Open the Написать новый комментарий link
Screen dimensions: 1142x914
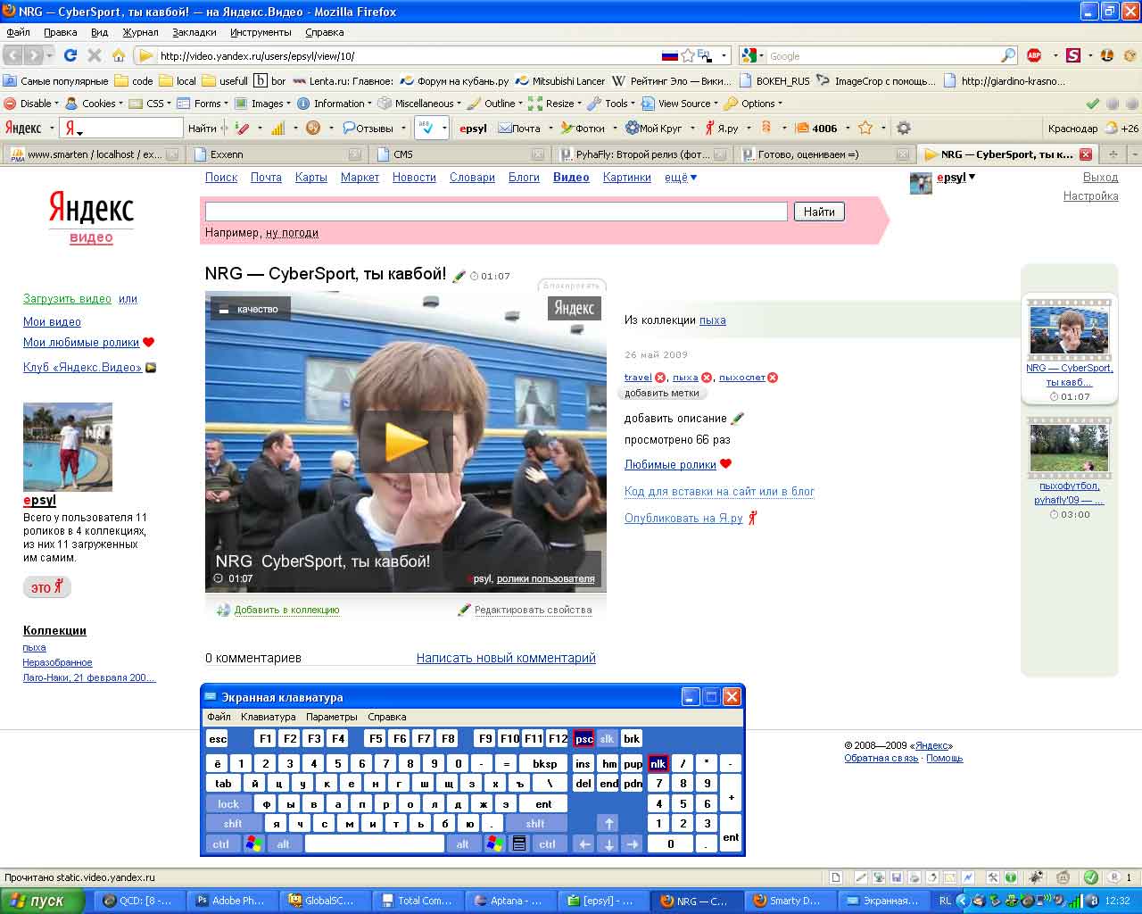(506, 658)
